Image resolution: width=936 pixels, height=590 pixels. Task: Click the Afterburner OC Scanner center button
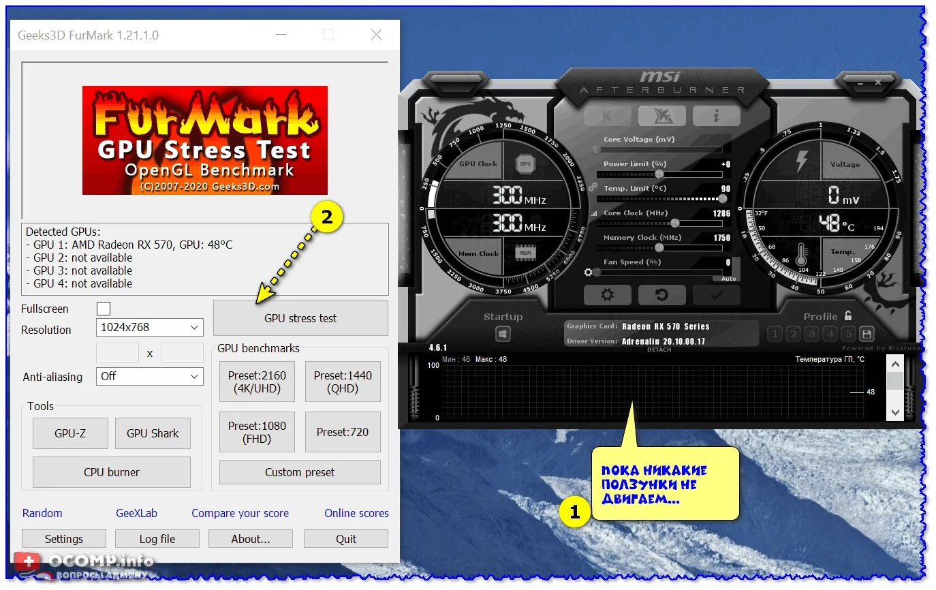[661, 116]
